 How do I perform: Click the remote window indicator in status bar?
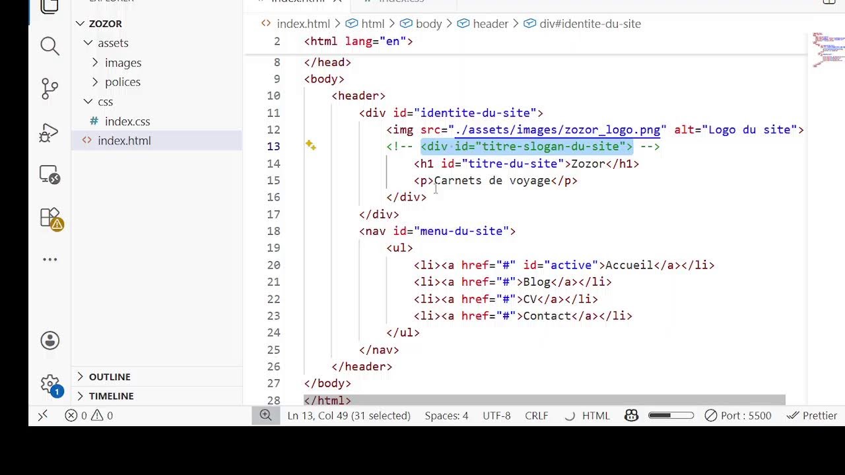(x=43, y=416)
